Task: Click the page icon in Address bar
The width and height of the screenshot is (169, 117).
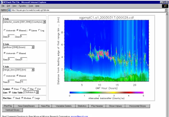Action: tap(10, 10)
